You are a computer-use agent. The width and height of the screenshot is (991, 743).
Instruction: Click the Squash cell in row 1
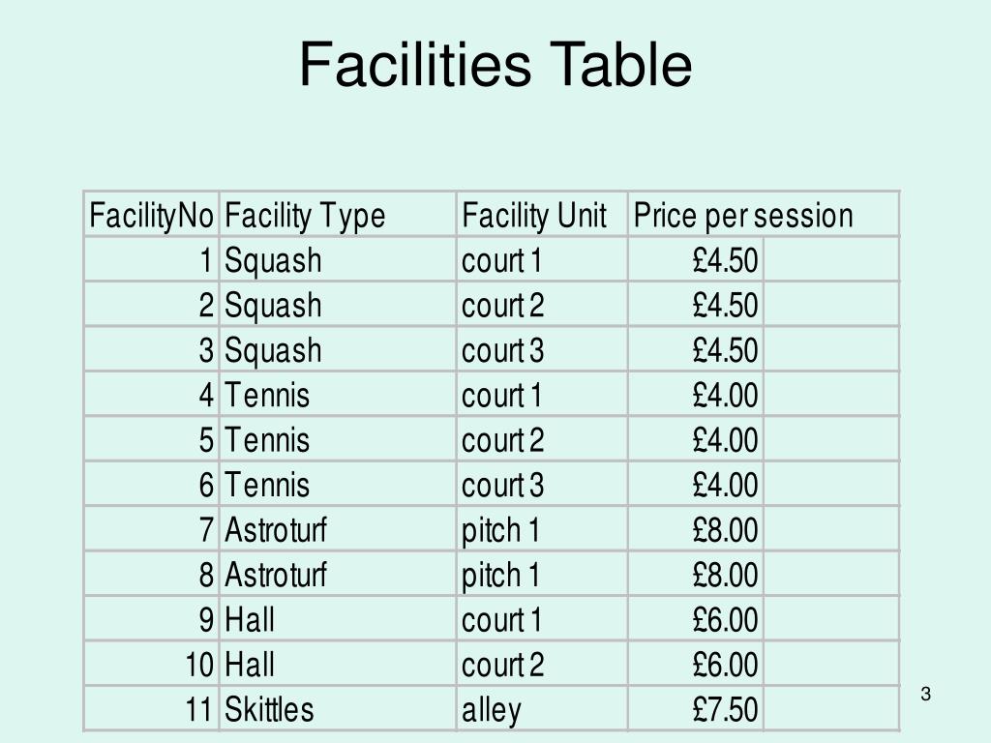coord(338,259)
